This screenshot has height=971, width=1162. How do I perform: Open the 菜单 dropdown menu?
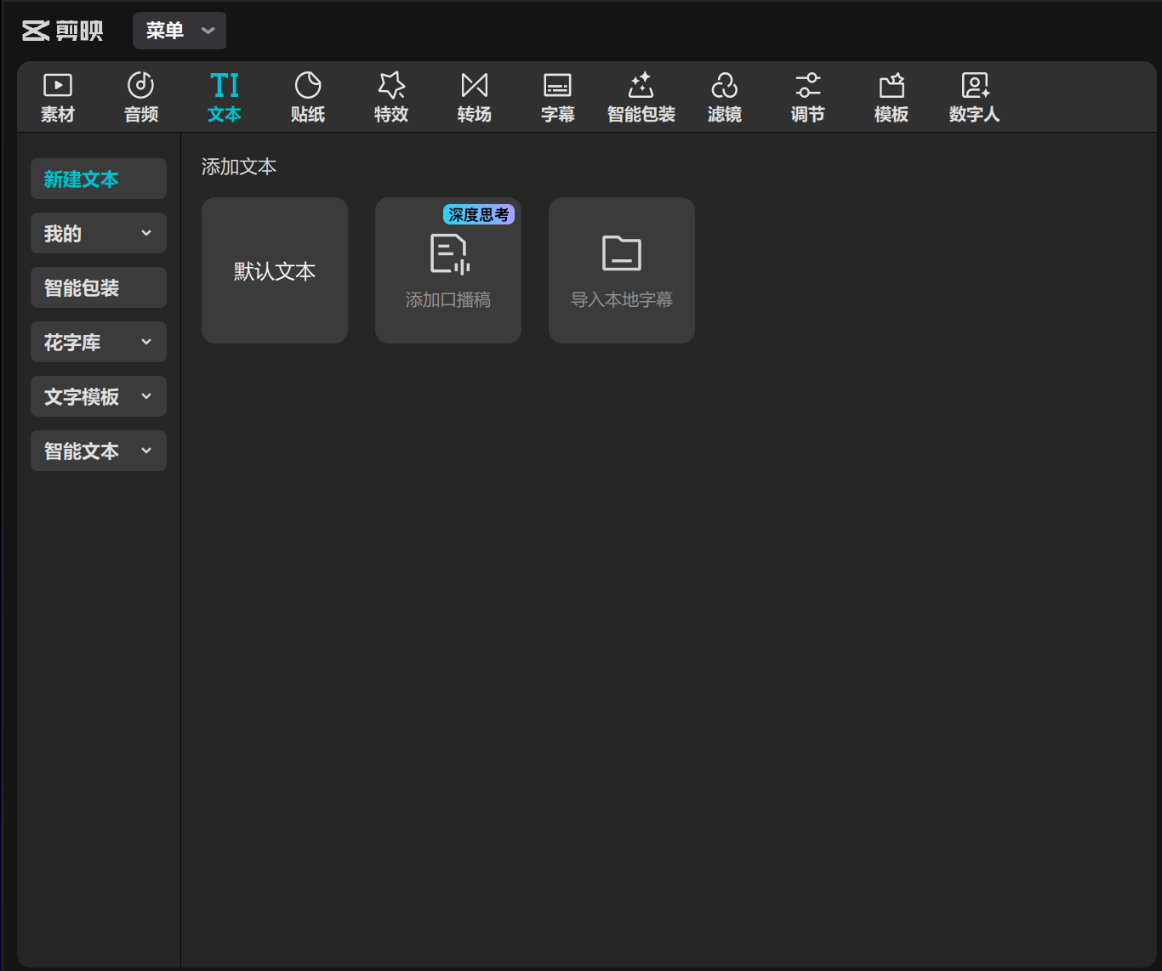(179, 31)
